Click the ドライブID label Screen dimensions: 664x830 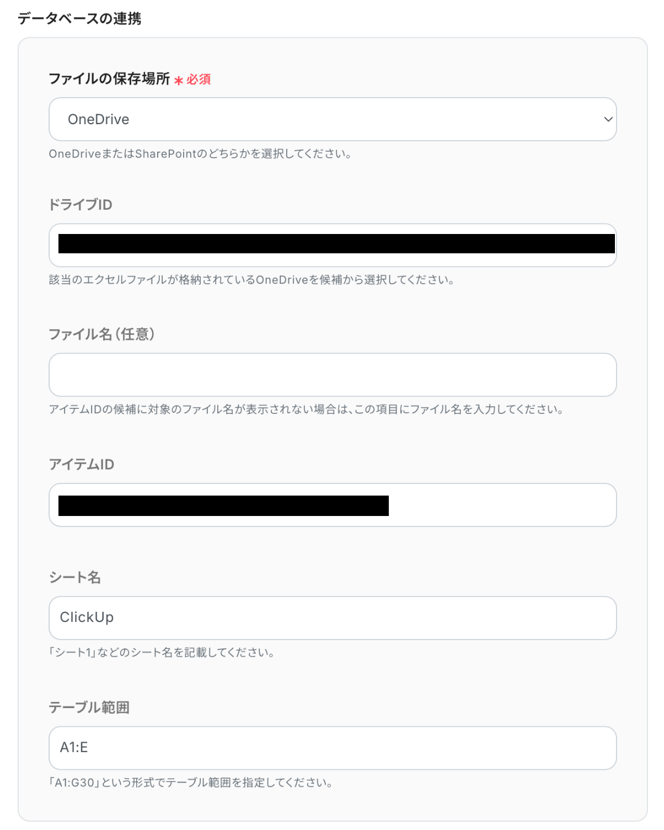[81, 205]
